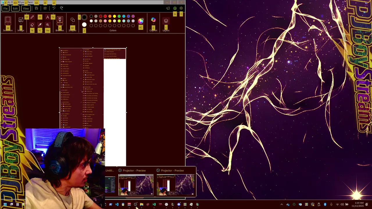Expand the Shapes dropdown arrow
The image size is (372, 209).
tap(73, 24)
